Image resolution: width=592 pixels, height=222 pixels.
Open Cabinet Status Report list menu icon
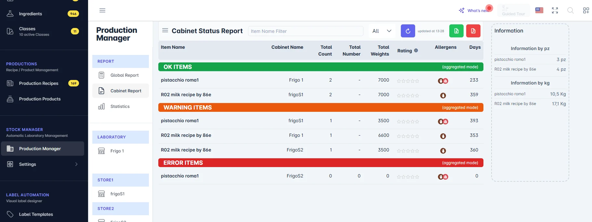165,31
